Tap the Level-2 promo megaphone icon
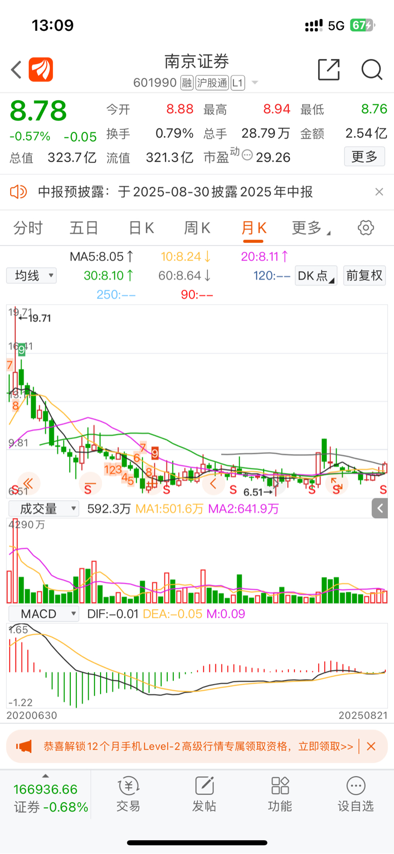 tap(24, 746)
